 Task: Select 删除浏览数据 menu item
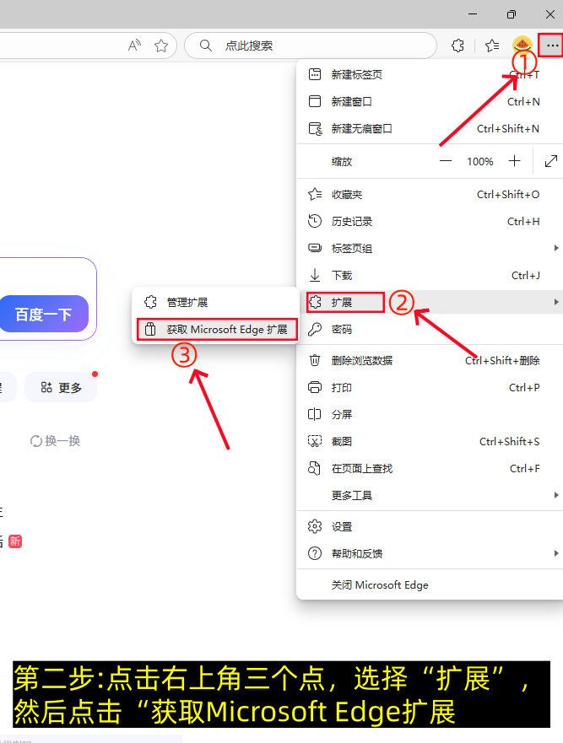coord(430,361)
